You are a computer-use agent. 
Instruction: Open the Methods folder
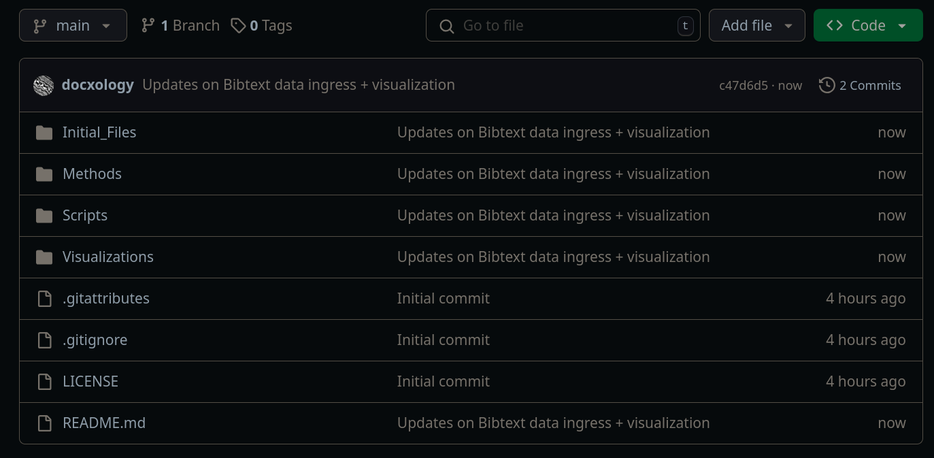(92, 174)
